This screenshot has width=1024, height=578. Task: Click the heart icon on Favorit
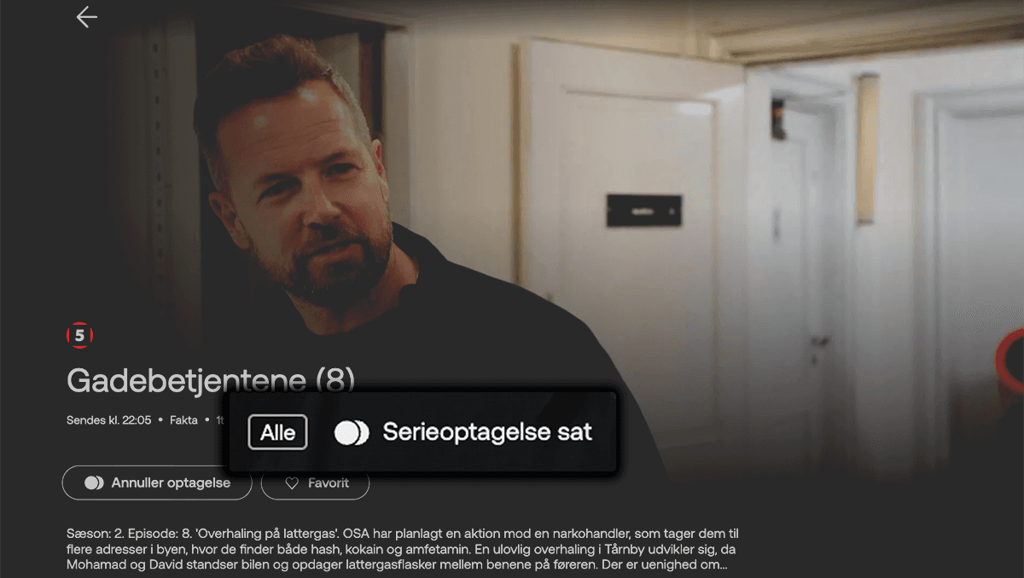pos(292,483)
